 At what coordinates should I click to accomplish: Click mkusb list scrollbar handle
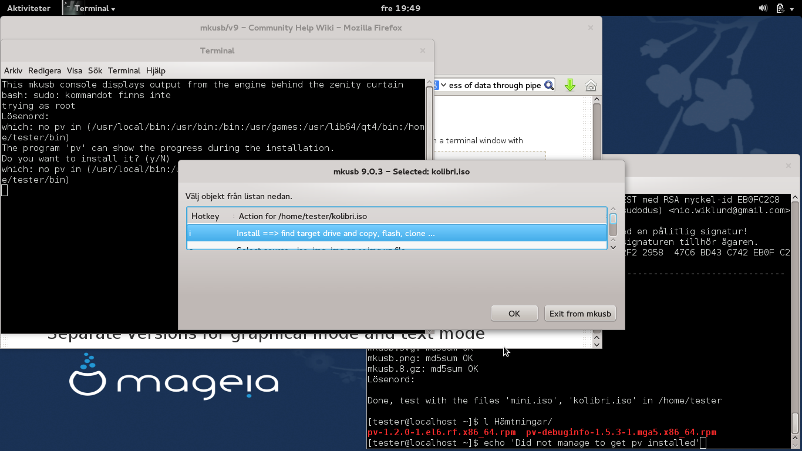click(613, 220)
